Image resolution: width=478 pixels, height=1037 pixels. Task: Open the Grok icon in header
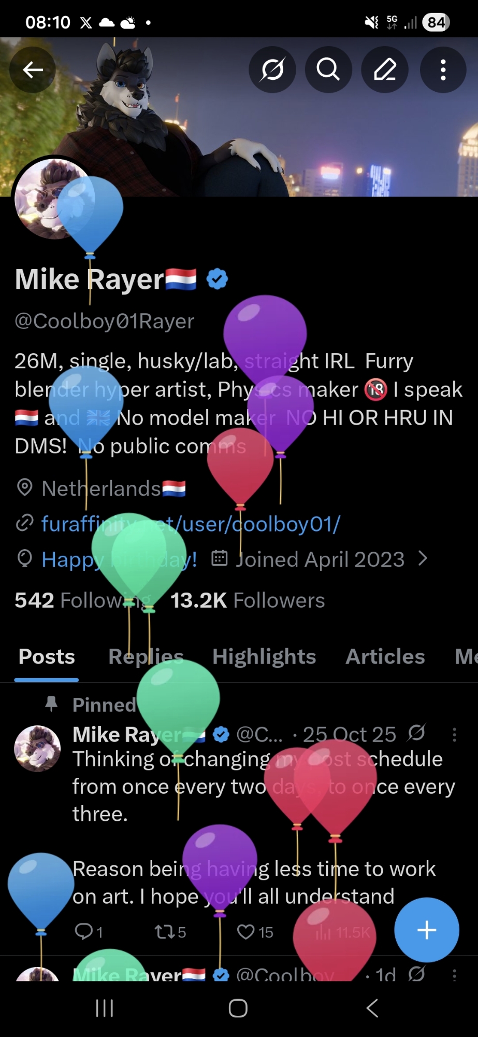[x=272, y=69]
